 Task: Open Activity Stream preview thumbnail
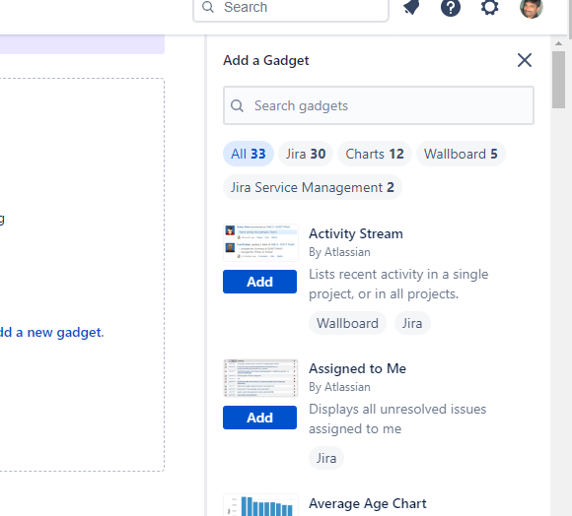[x=260, y=242]
